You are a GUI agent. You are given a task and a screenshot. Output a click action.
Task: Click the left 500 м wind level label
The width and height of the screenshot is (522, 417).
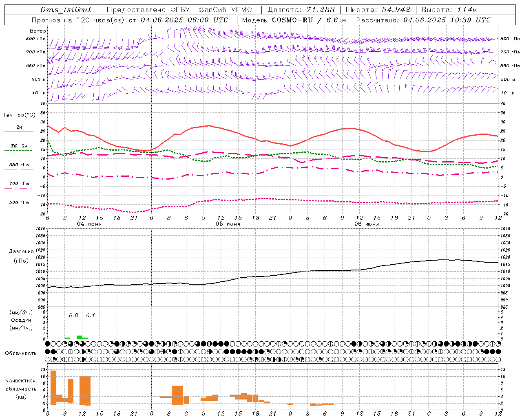point(39,79)
